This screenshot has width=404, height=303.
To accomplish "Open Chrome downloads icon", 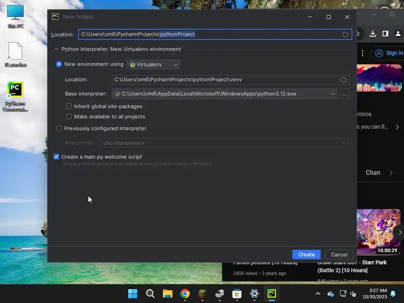I will 372,34.
